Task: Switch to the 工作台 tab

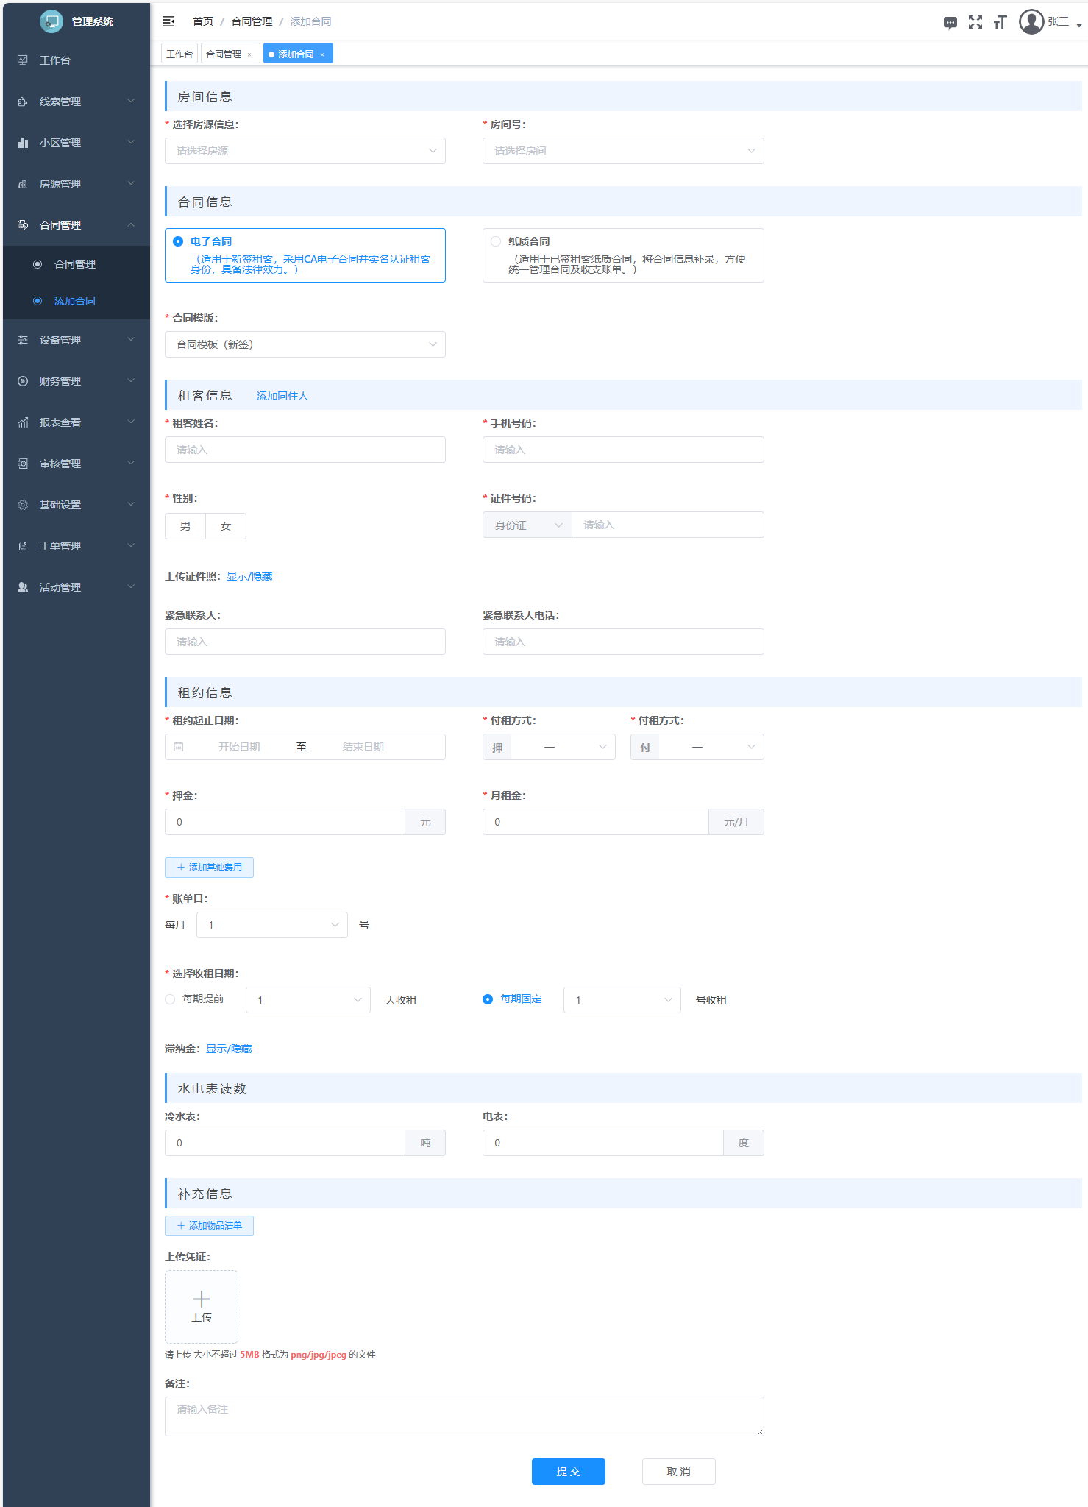Action: pyautogui.click(x=179, y=54)
